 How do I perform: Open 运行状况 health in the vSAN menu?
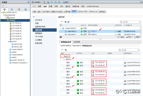39,20
